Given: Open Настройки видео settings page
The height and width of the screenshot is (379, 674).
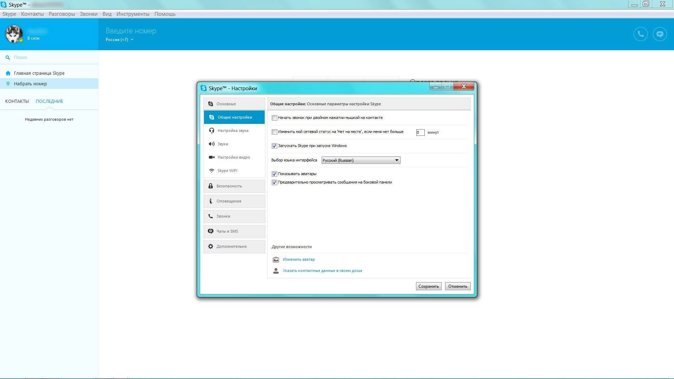Looking at the screenshot, I should (x=234, y=157).
